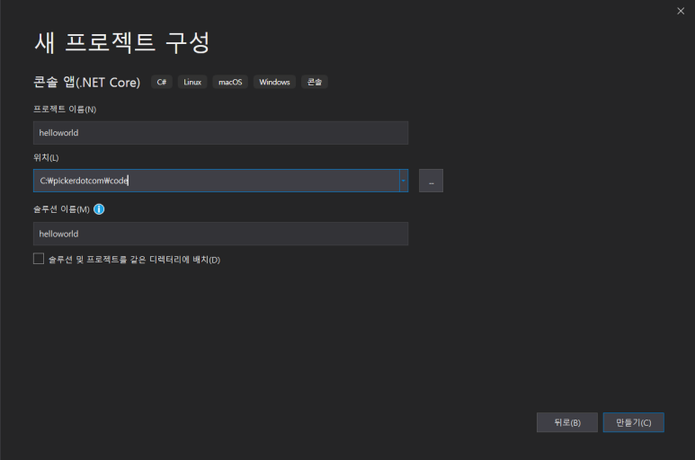Click the macOS tag label
The width and height of the screenshot is (695, 460).
[230, 82]
